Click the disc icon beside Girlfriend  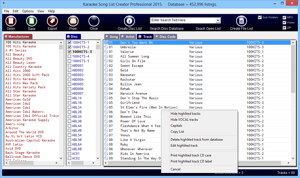click(106, 102)
